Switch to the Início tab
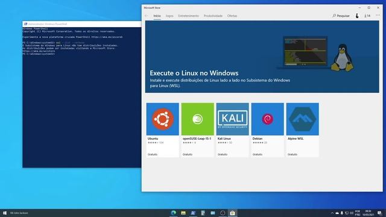The image size is (386, 217). 157,16
